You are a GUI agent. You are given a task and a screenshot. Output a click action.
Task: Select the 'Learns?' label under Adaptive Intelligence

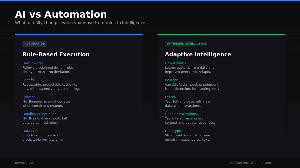click(171, 97)
